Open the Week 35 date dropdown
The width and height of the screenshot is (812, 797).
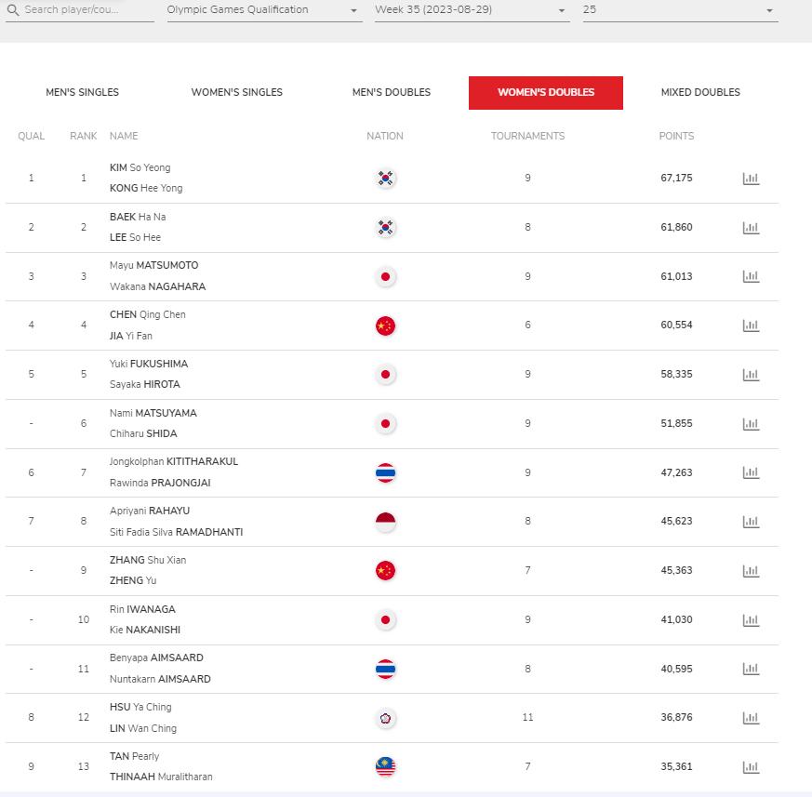(x=472, y=10)
